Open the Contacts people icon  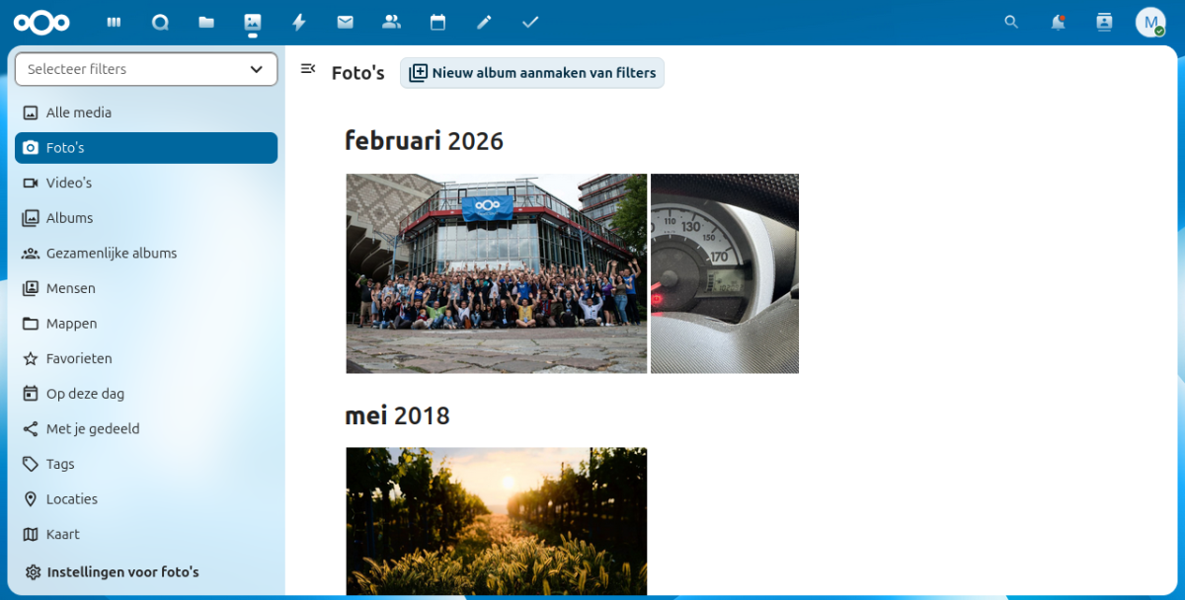click(x=391, y=22)
